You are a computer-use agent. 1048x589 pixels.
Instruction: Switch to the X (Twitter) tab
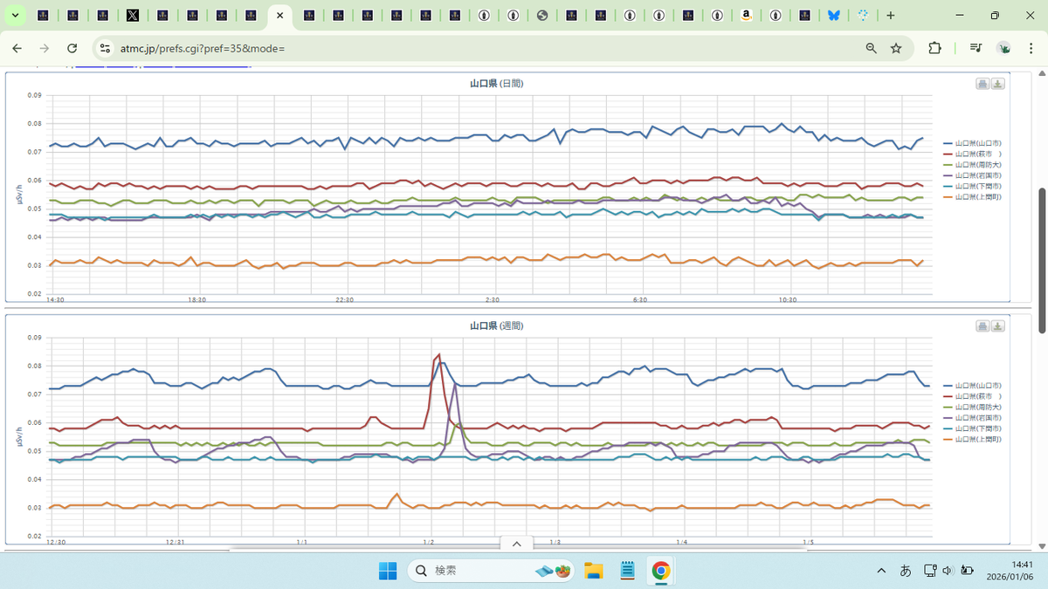pos(132,16)
